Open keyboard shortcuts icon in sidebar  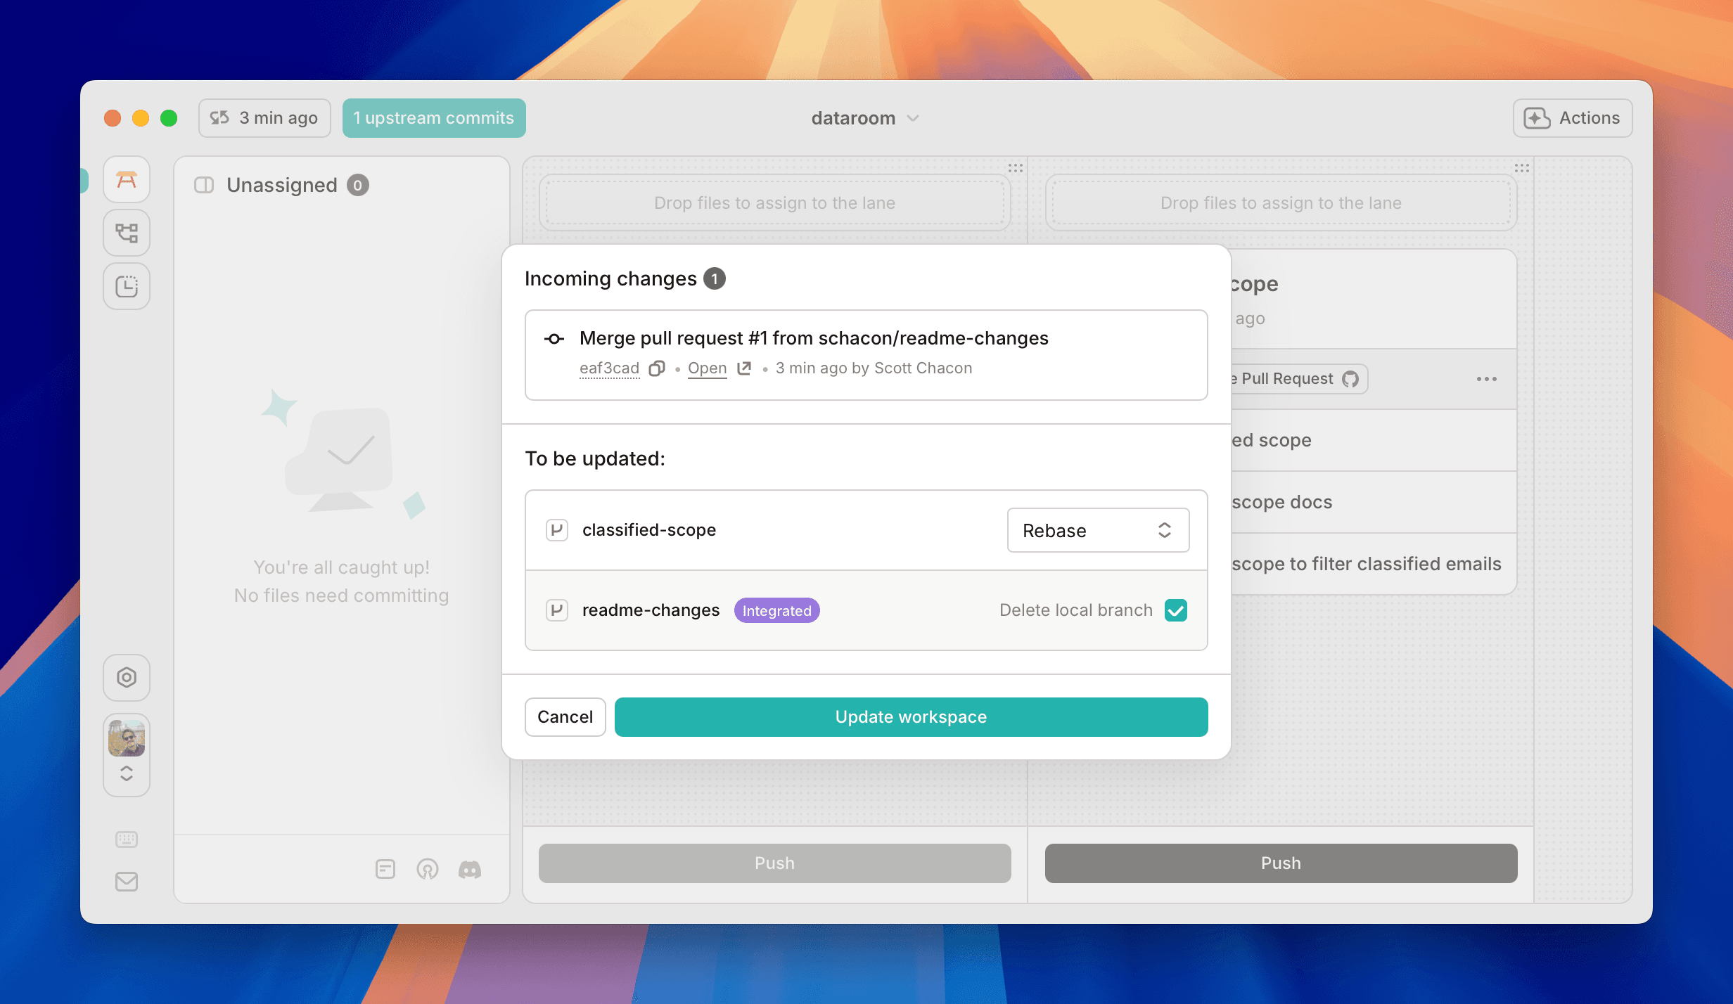[x=127, y=839]
